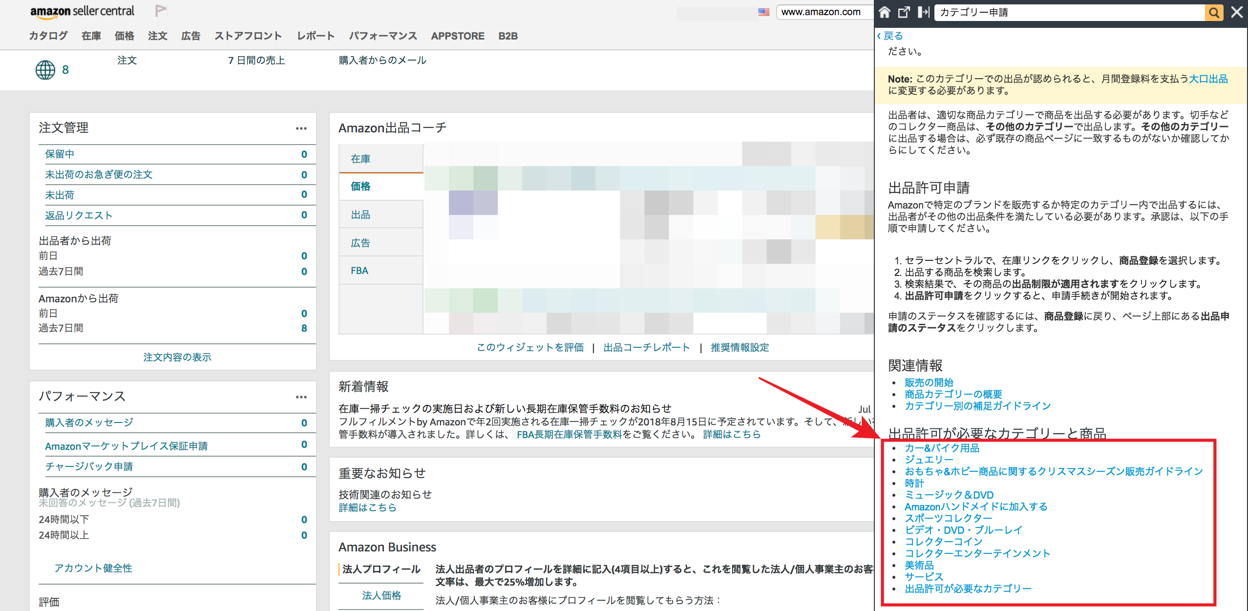Select the 法人プロフィール tab
The width and height of the screenshot is (1248, 611).
381,569
